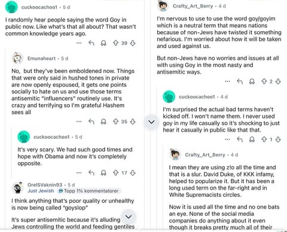Open Emunaheart's user profile link
Viewport: 287px width, 232px height.
(x=41, y=59)
